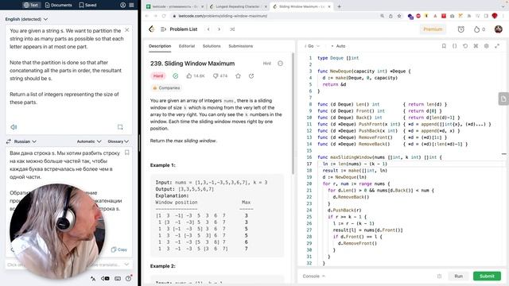
Task: Go to next problem arrow
Action: point(220,29)
